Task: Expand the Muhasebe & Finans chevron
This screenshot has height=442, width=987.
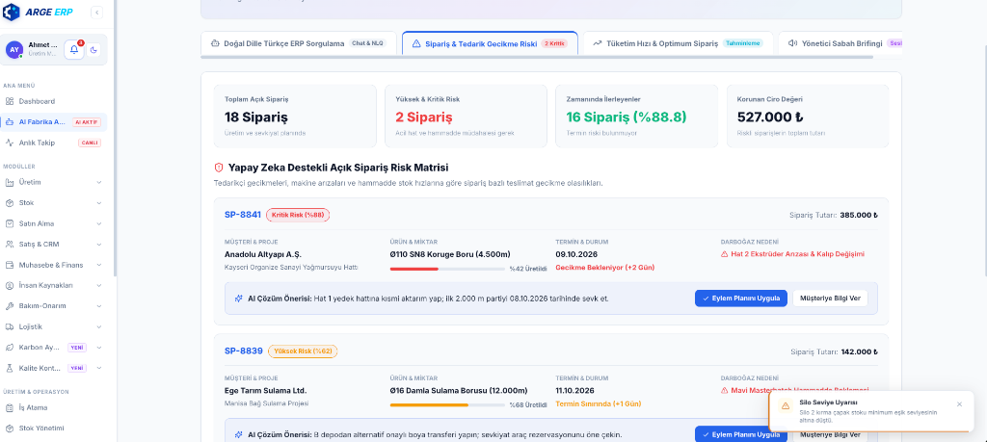Action: 99,265
